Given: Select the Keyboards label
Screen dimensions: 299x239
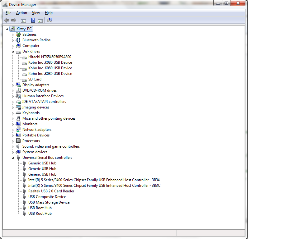Looking at the screenshot, I should coord(31,113).
